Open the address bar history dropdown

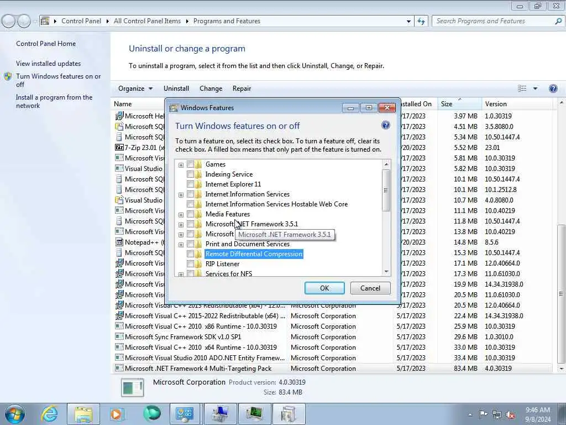[408, 22]
